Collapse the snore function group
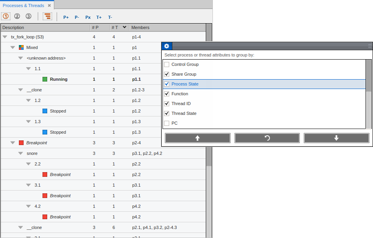 coord(21,153)
